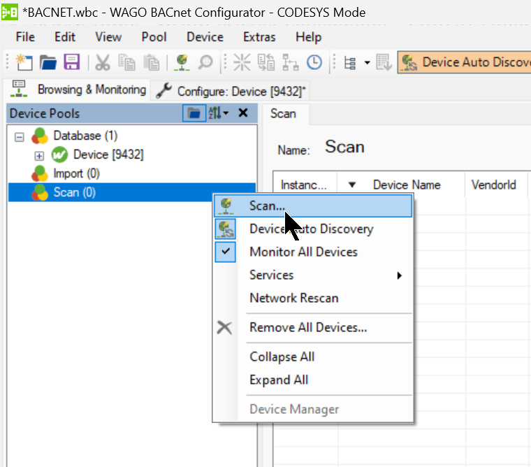Open the Extras menu
Viewport: 531px width, 467px height.
tap(259, 37)
